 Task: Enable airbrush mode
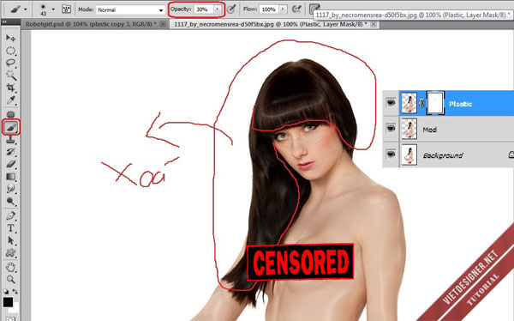pos(296,9)
